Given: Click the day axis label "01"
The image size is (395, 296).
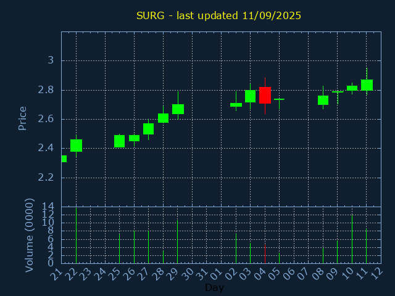Looking at the screenshot, I should (216, 273).
